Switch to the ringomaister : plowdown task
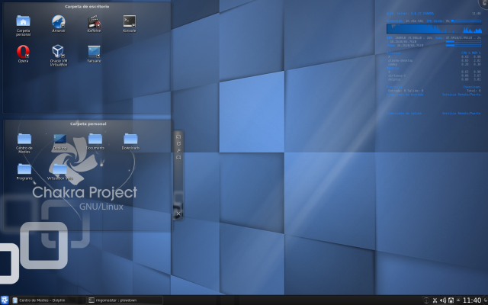Viewport: 488px width, 305px height. coord(125,300)
